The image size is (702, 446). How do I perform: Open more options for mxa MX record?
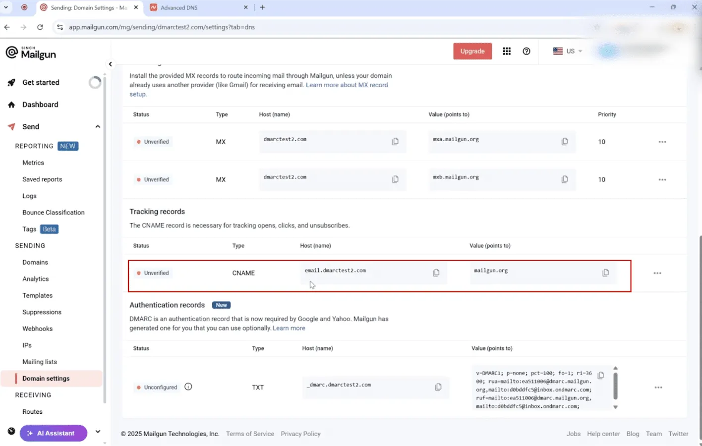pos(662,142)
